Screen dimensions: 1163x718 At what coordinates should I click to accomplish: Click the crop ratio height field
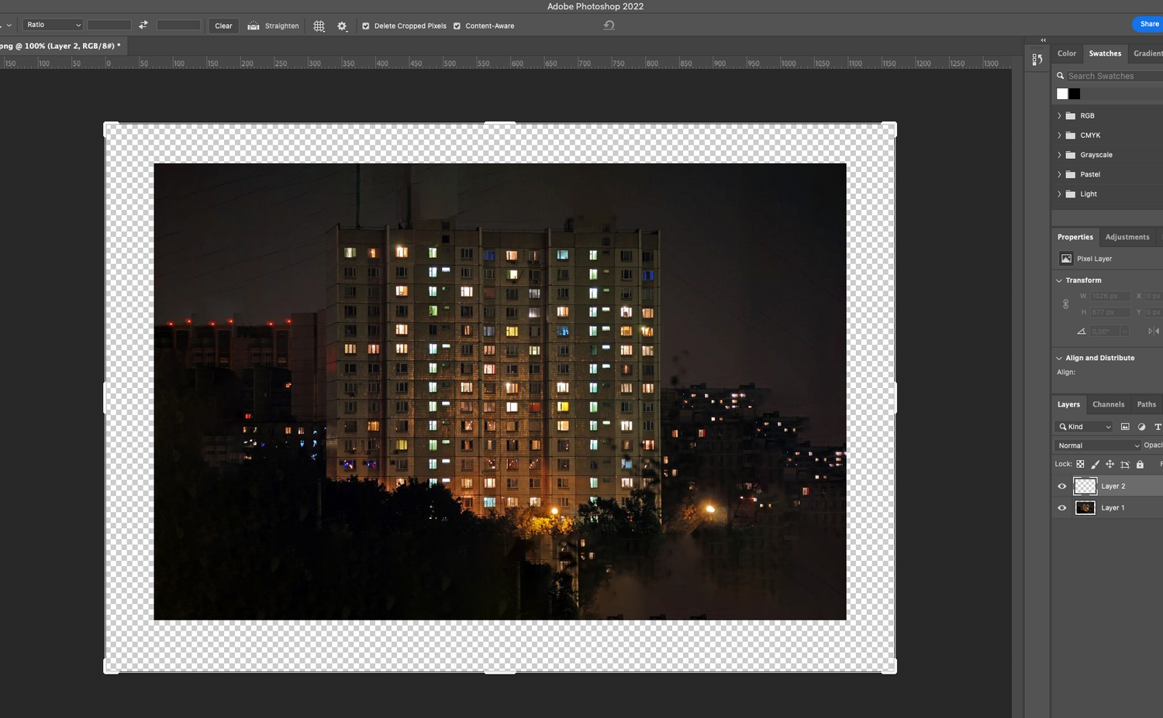coord(178,25)
